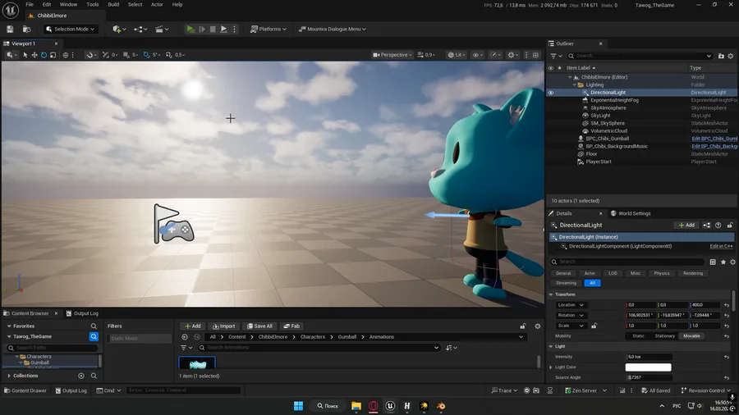Open the Platforms dropdown
Screen dimensions: 739x415
pyautogui.click(x=269, y=30)
